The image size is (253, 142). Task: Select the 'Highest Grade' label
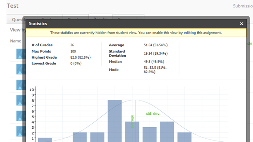44,57
